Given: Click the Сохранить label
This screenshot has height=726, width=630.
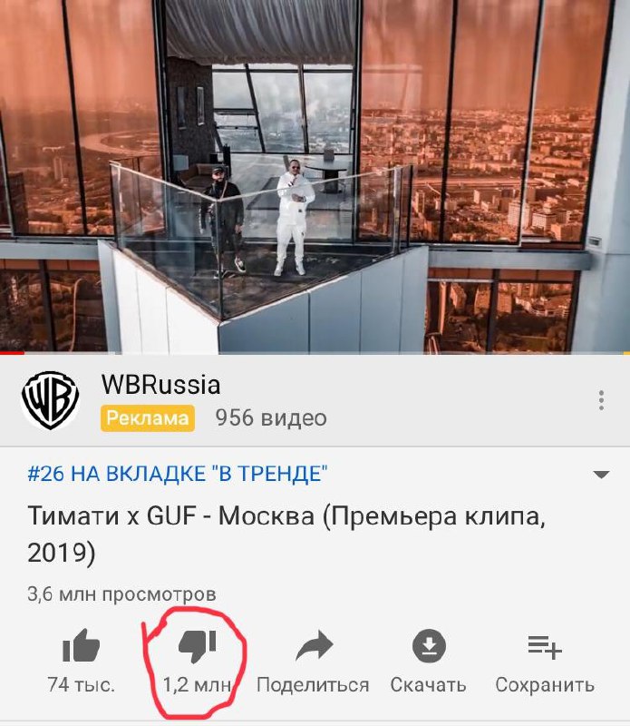Looking at the screenshot, I should [x=545, y=685].
